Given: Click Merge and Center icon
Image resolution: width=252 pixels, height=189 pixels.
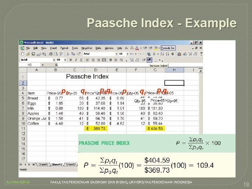Looking at the screenshot, I should tap(104, 60).
